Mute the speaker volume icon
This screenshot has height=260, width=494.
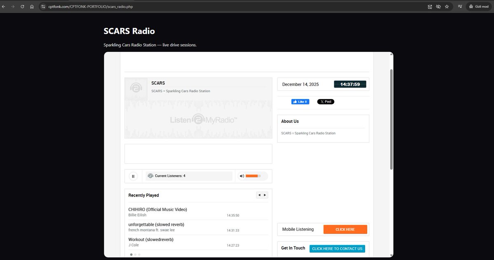coord(242,176)
